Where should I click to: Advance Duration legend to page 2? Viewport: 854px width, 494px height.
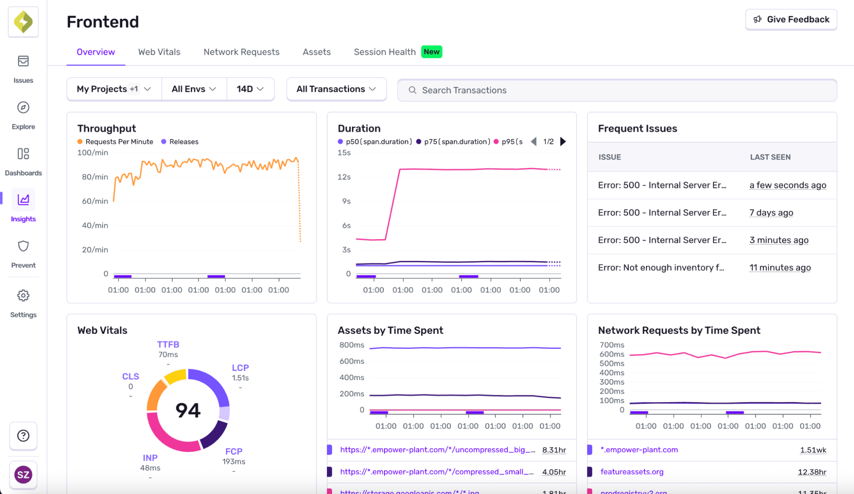point(563,141)
